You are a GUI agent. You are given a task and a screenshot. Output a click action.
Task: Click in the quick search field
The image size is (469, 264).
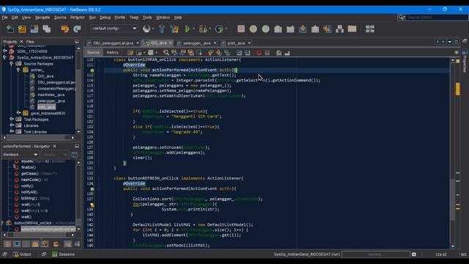pos(437,18)
